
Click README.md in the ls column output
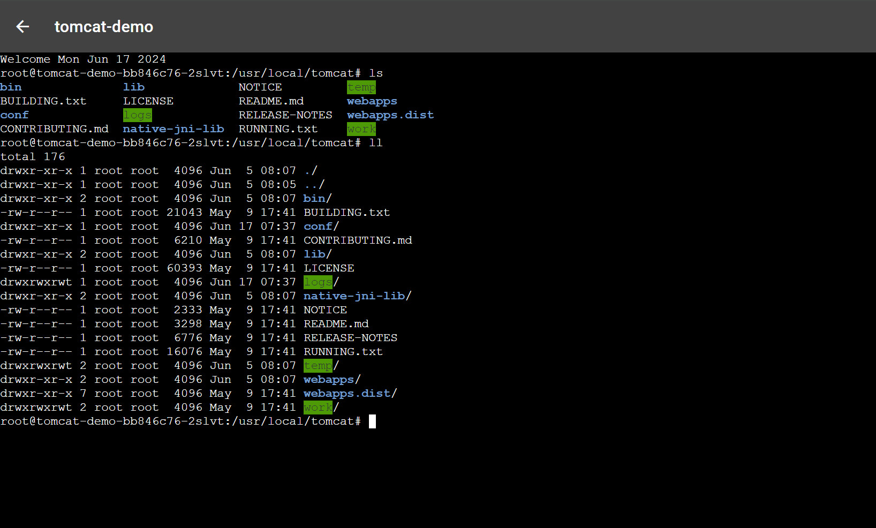pos(271,101)
